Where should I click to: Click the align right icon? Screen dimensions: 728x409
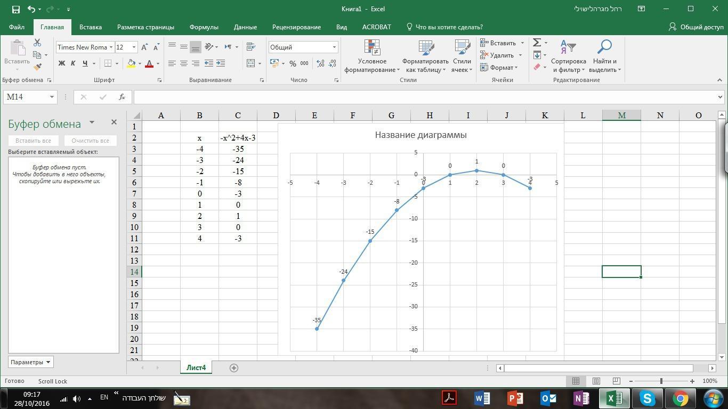196,63
